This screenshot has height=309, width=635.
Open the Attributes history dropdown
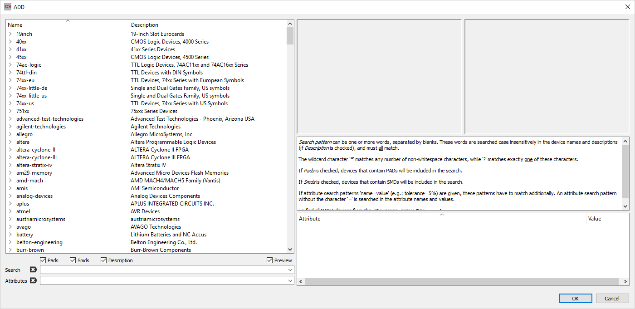coord(290,281)
